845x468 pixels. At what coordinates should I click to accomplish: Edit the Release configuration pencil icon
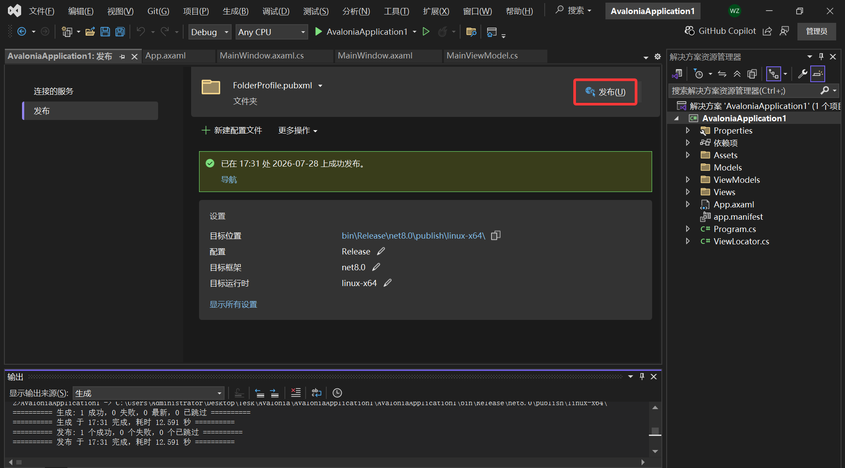click(381, 251)
